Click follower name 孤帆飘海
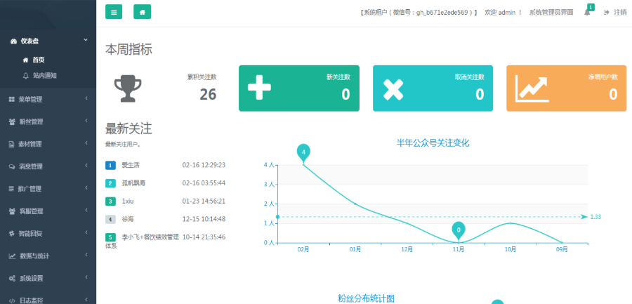Viewport: 632px width, 304px height. [133, 183]
